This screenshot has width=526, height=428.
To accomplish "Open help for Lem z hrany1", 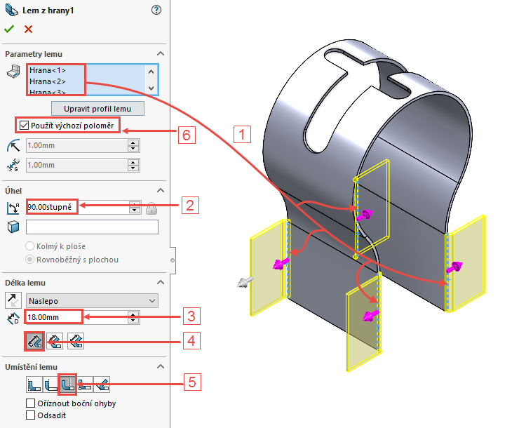I will [156, 10].
